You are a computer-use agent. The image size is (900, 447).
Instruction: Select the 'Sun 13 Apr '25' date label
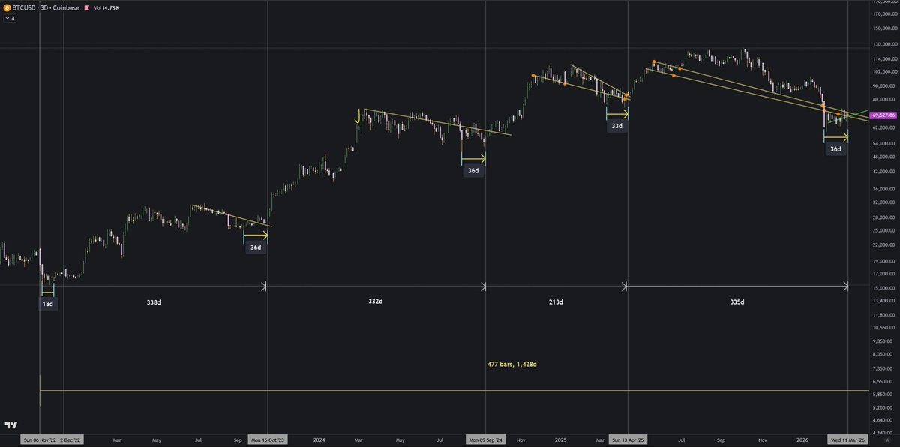coord(627,440)
